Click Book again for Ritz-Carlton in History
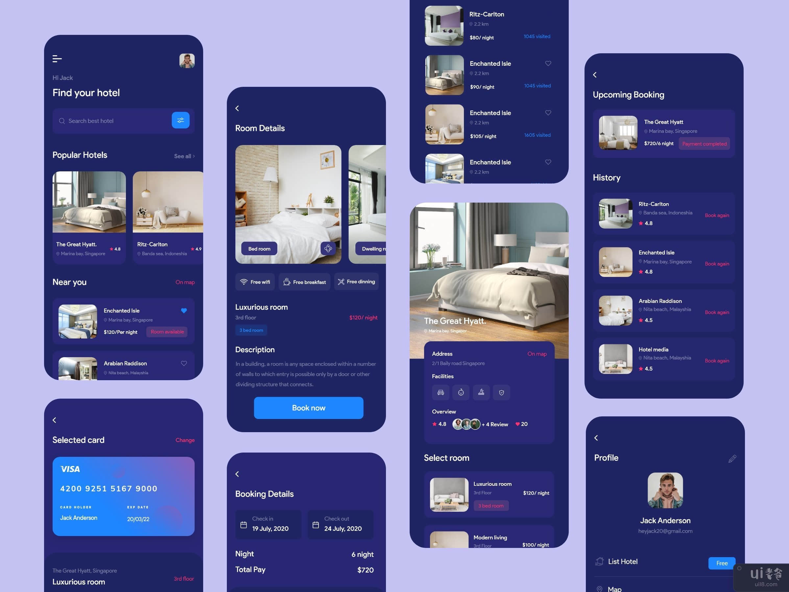The height and width of the screenshot is (592, 789). coord(716,215)
